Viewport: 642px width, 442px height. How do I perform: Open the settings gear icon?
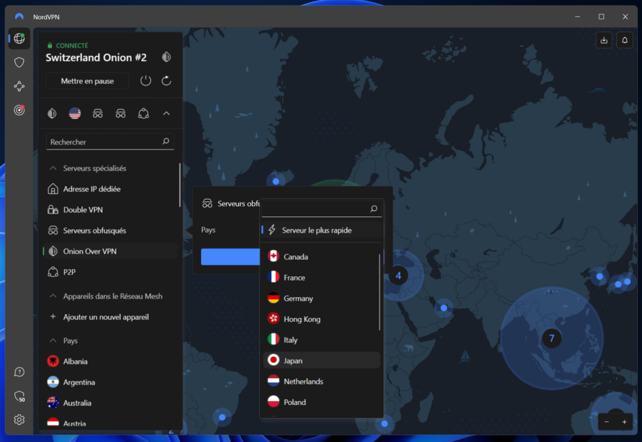pos(19,420)
